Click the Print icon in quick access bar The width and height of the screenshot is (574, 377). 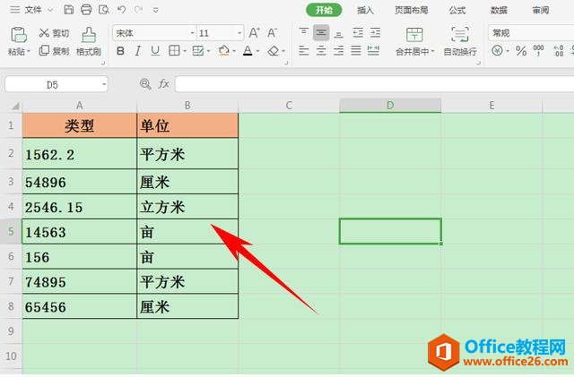86,10
